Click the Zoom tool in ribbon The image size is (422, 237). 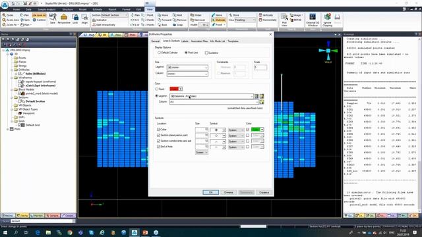(8, 15)
